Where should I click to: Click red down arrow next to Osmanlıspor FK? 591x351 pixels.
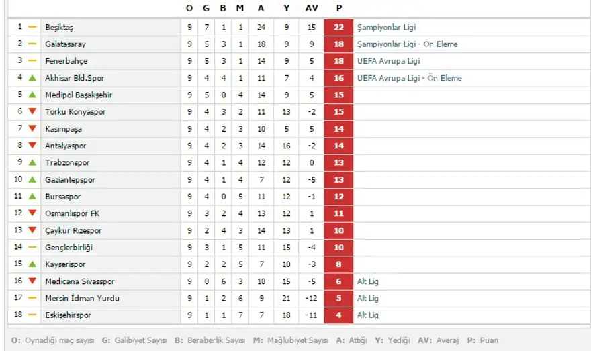(32, 213)
